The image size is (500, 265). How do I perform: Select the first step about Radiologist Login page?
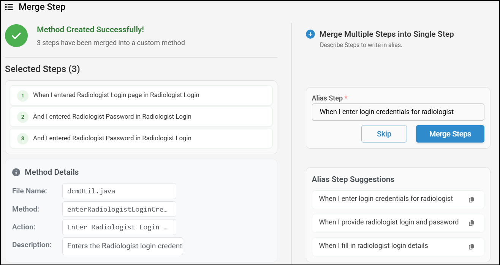tap(116, 95)
